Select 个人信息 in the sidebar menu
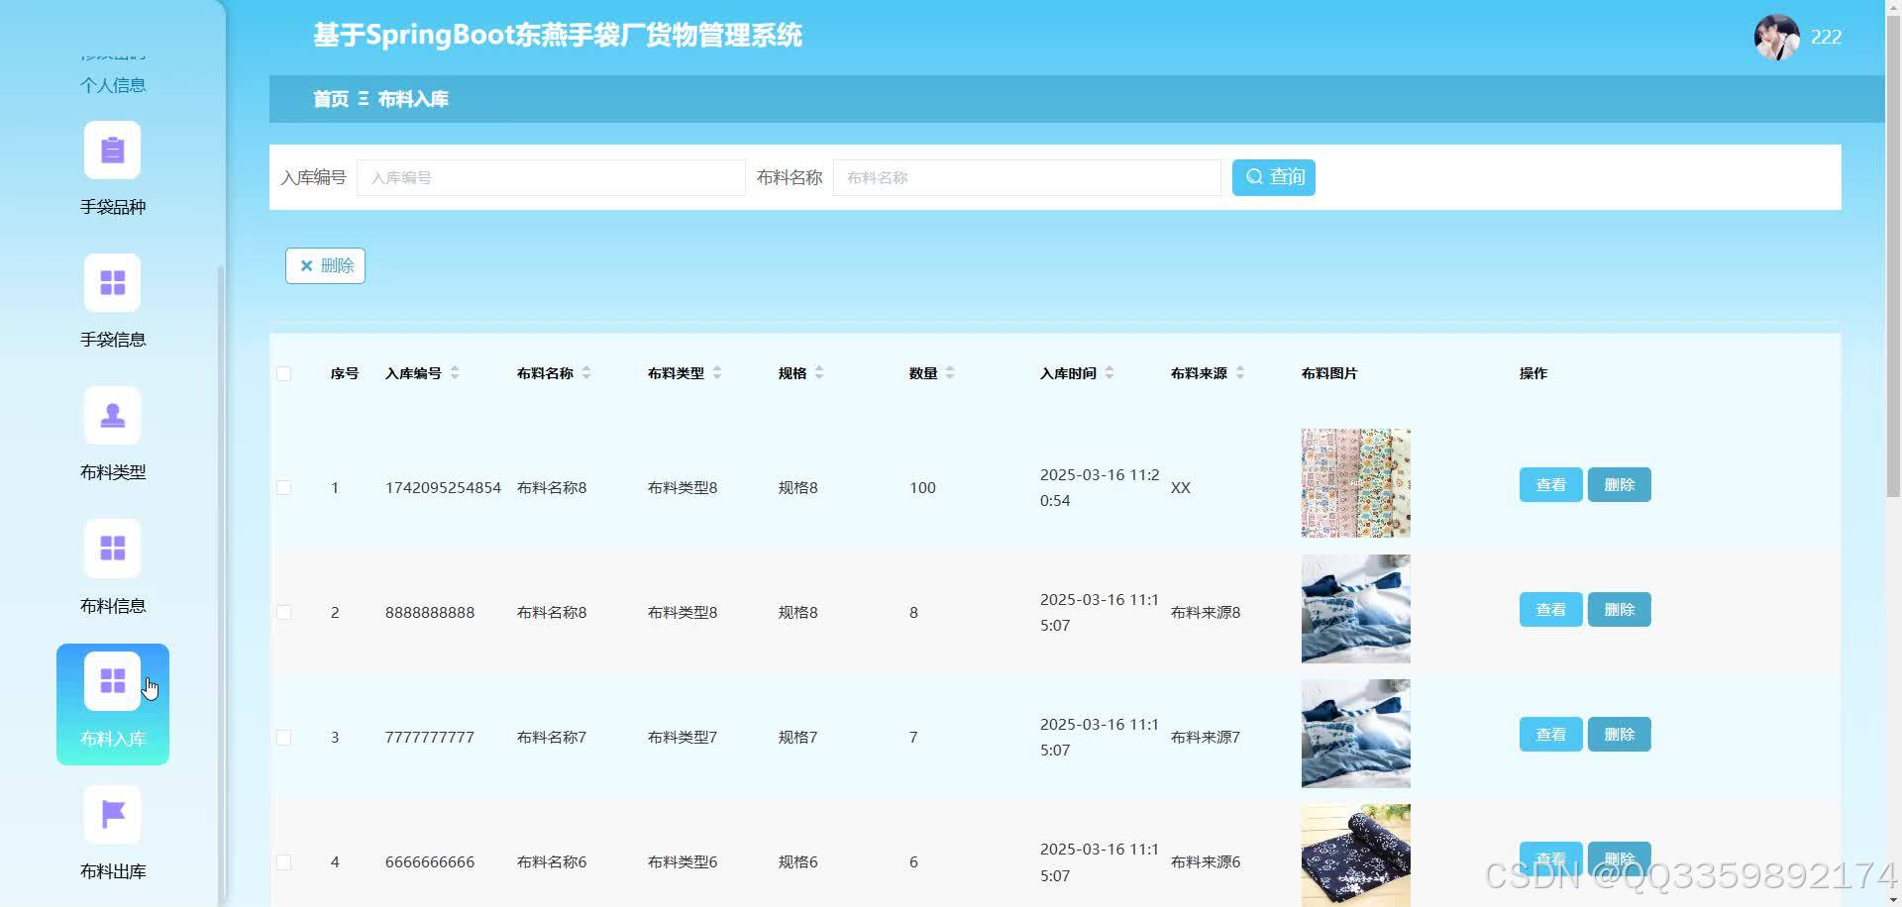 [112, 84]
